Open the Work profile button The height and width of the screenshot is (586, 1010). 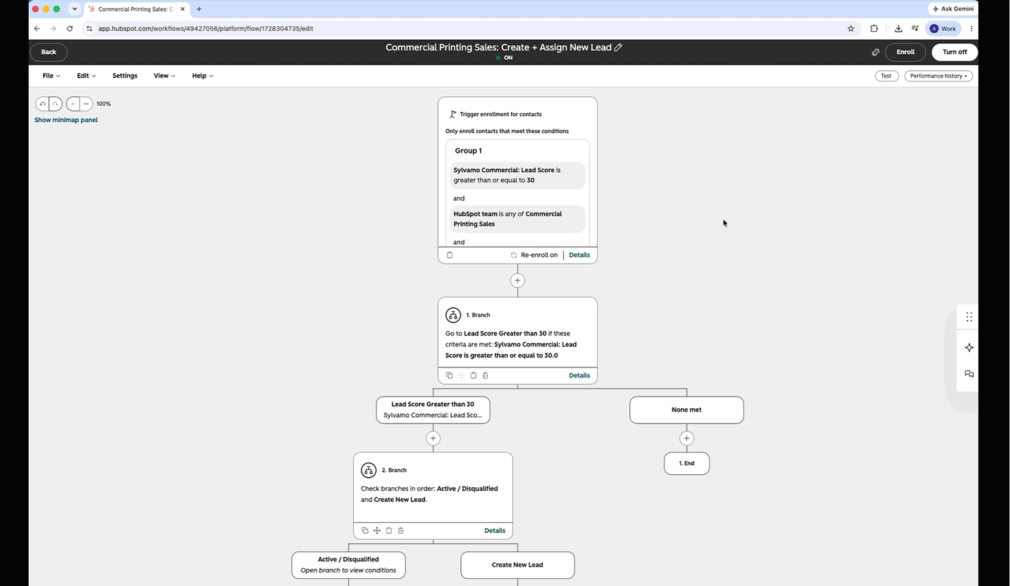tap(943, 29)
